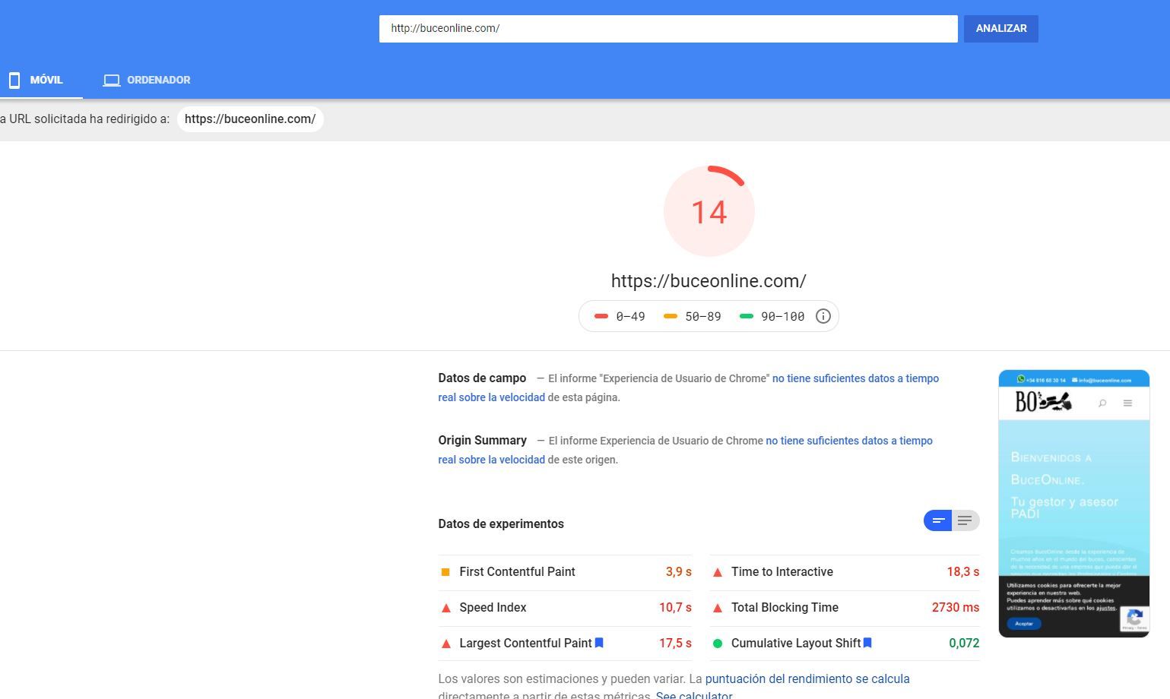Click the green 90–100 legend marker
Screen dimensions: 1170x699
[747, 316]
